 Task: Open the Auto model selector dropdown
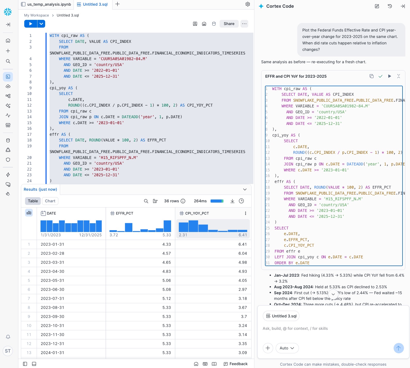point(287,348)
